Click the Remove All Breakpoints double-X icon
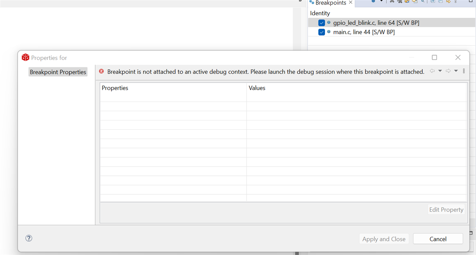This screenshot has height=255, width=476. tap(399, 1)
